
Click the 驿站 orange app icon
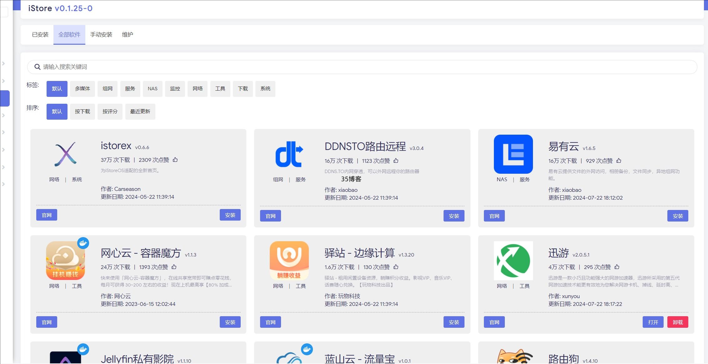[289, 261]
